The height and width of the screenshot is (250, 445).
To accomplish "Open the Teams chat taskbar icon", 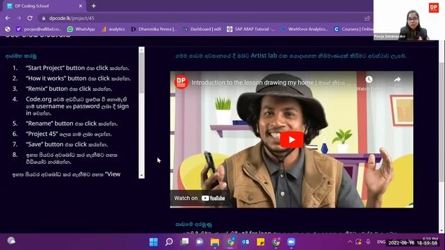I will 200,242.
